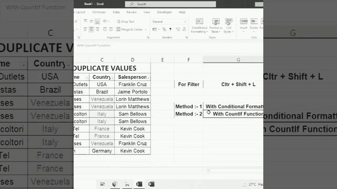Align text to the left

[85, 29]
